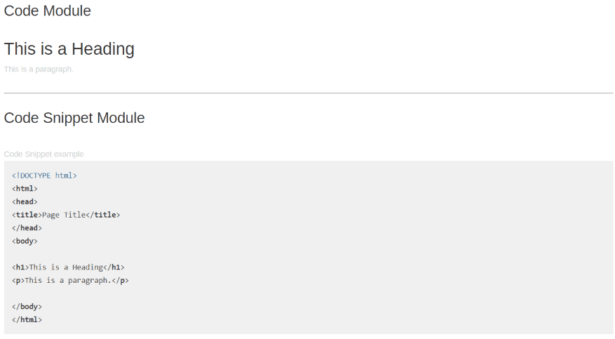This screenshot has width=615, height=339.
Task: Click the opening <html> tag in the snippet
Action: (25, 188)
